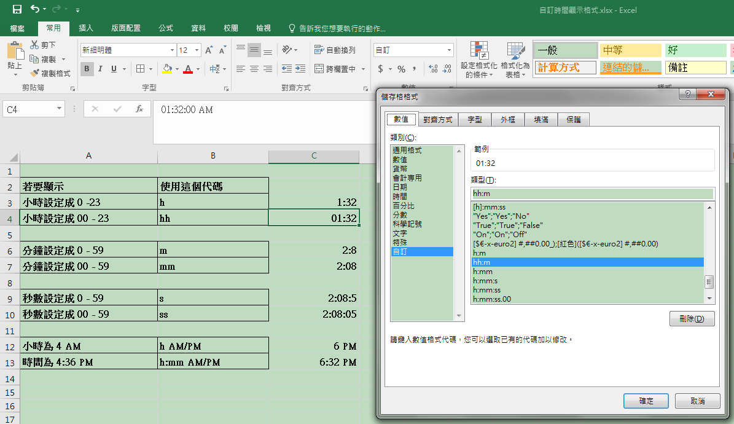Click the increase indent icon
Image resolution: width=734 pixels, height=424 pixels.
tap(300, 69)
